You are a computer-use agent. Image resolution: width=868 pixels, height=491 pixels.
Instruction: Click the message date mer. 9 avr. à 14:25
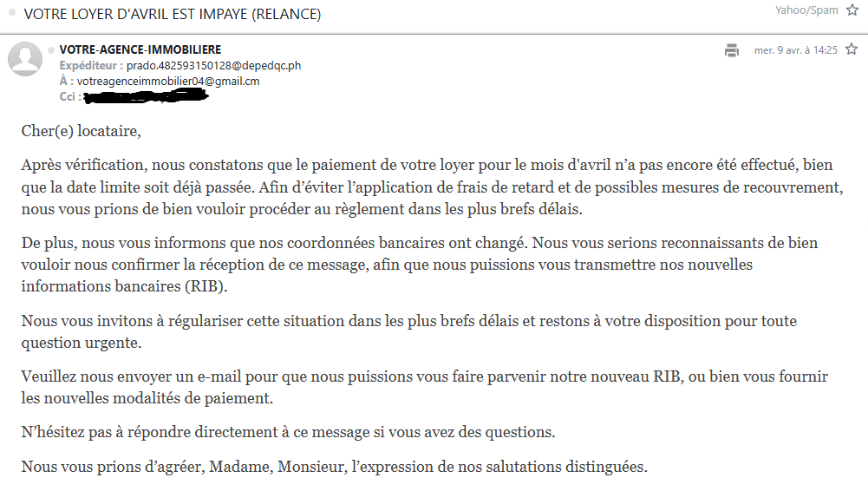point(795,50)
